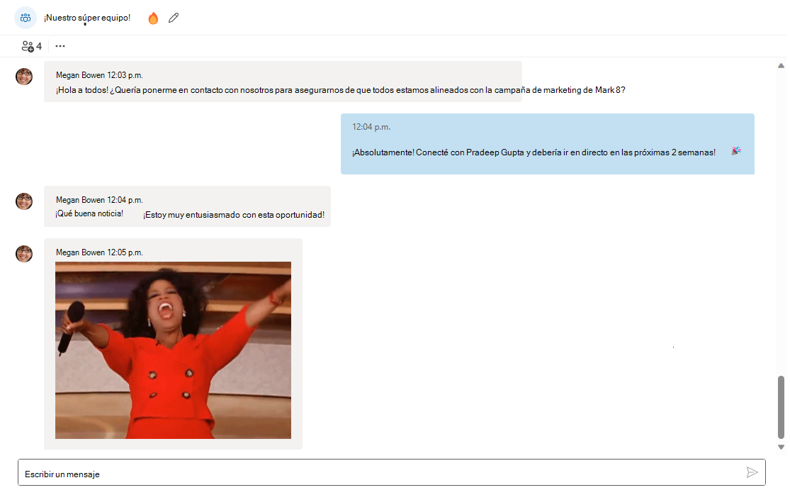Click the scrollbar up arrow
Image resolution: width=790 pixels, height=490 pixels.
coord(780,65)
